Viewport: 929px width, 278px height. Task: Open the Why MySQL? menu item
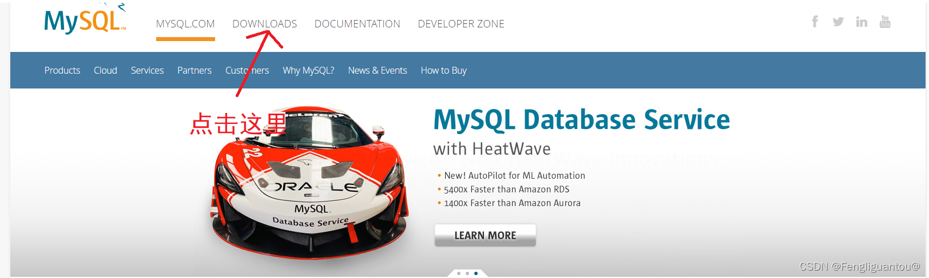tap(308, 70)
